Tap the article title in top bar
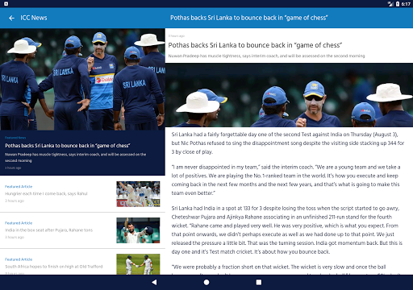Viewport: 413px width, 290px height. [249, 18]
